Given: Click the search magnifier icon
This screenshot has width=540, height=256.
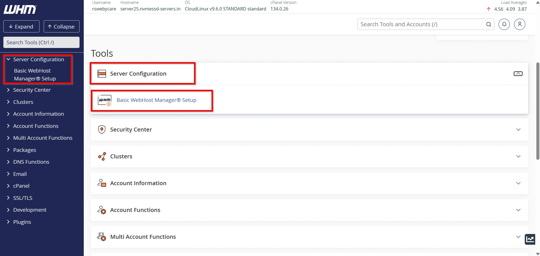Looking at the screenshot, I should 489,24.
